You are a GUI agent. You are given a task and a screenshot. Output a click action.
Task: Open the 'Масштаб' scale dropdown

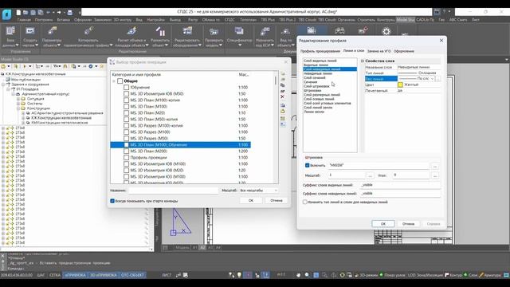tap(258, 191)
